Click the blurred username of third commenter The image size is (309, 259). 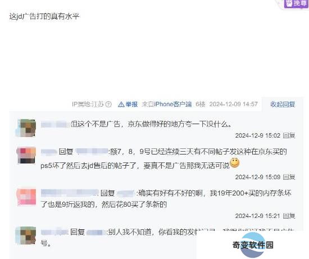pos(70,193)
